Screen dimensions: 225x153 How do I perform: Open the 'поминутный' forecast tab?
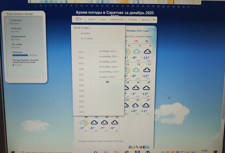116,19
